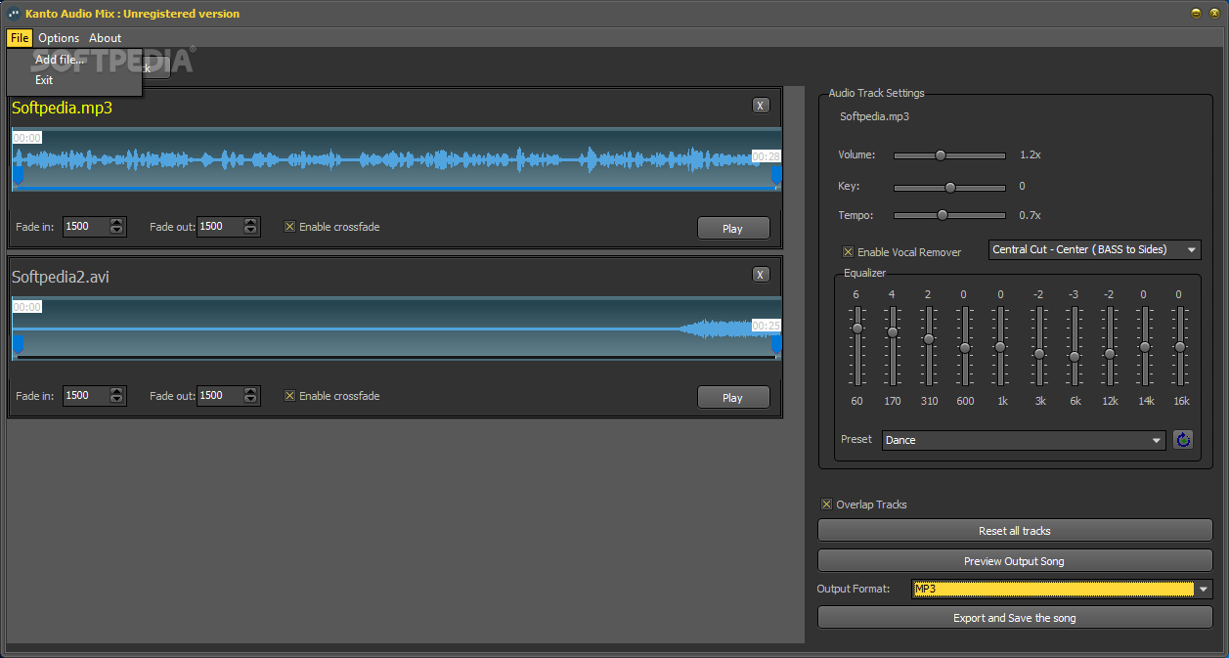This screenshot has height=658, width=1229.
Task: Play the Softpedia.mp3 track
Action: click(733, 228)
